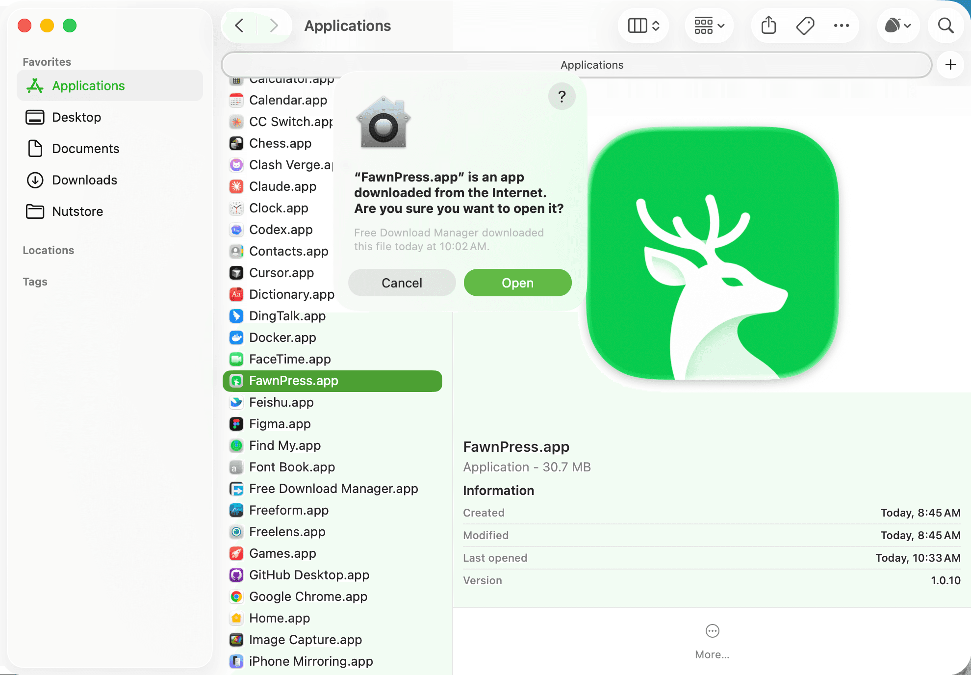Select Applications in the Favorites sidebar
Viewport: 971px width, 675px height.
pyautogui.click(x=110, y=86)
